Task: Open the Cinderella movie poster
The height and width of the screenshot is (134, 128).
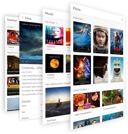Action: click(82, 37)
